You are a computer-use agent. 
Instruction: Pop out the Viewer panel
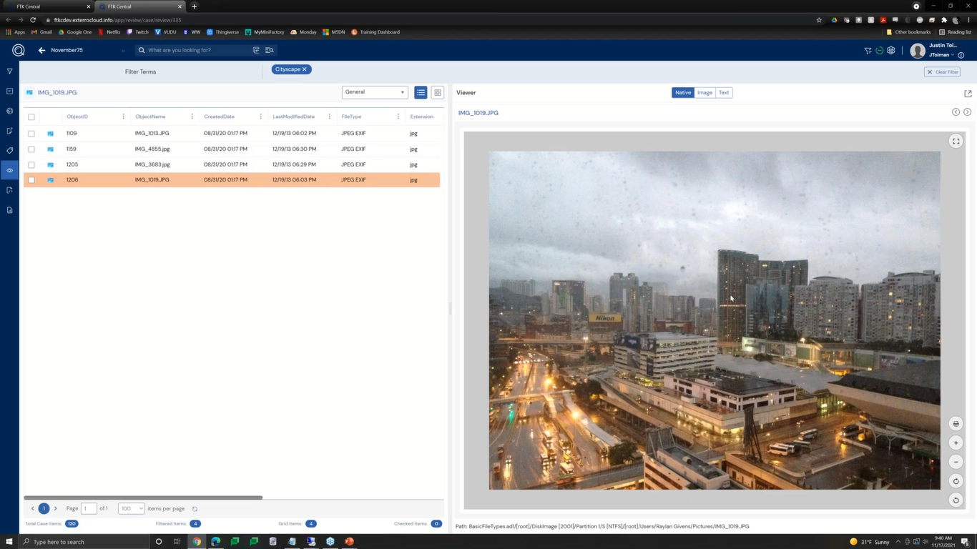coord(968,93)
